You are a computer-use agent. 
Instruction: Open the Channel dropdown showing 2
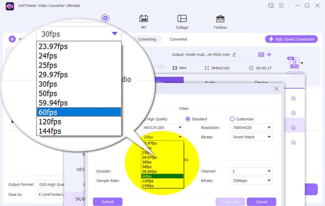(251, 171)
